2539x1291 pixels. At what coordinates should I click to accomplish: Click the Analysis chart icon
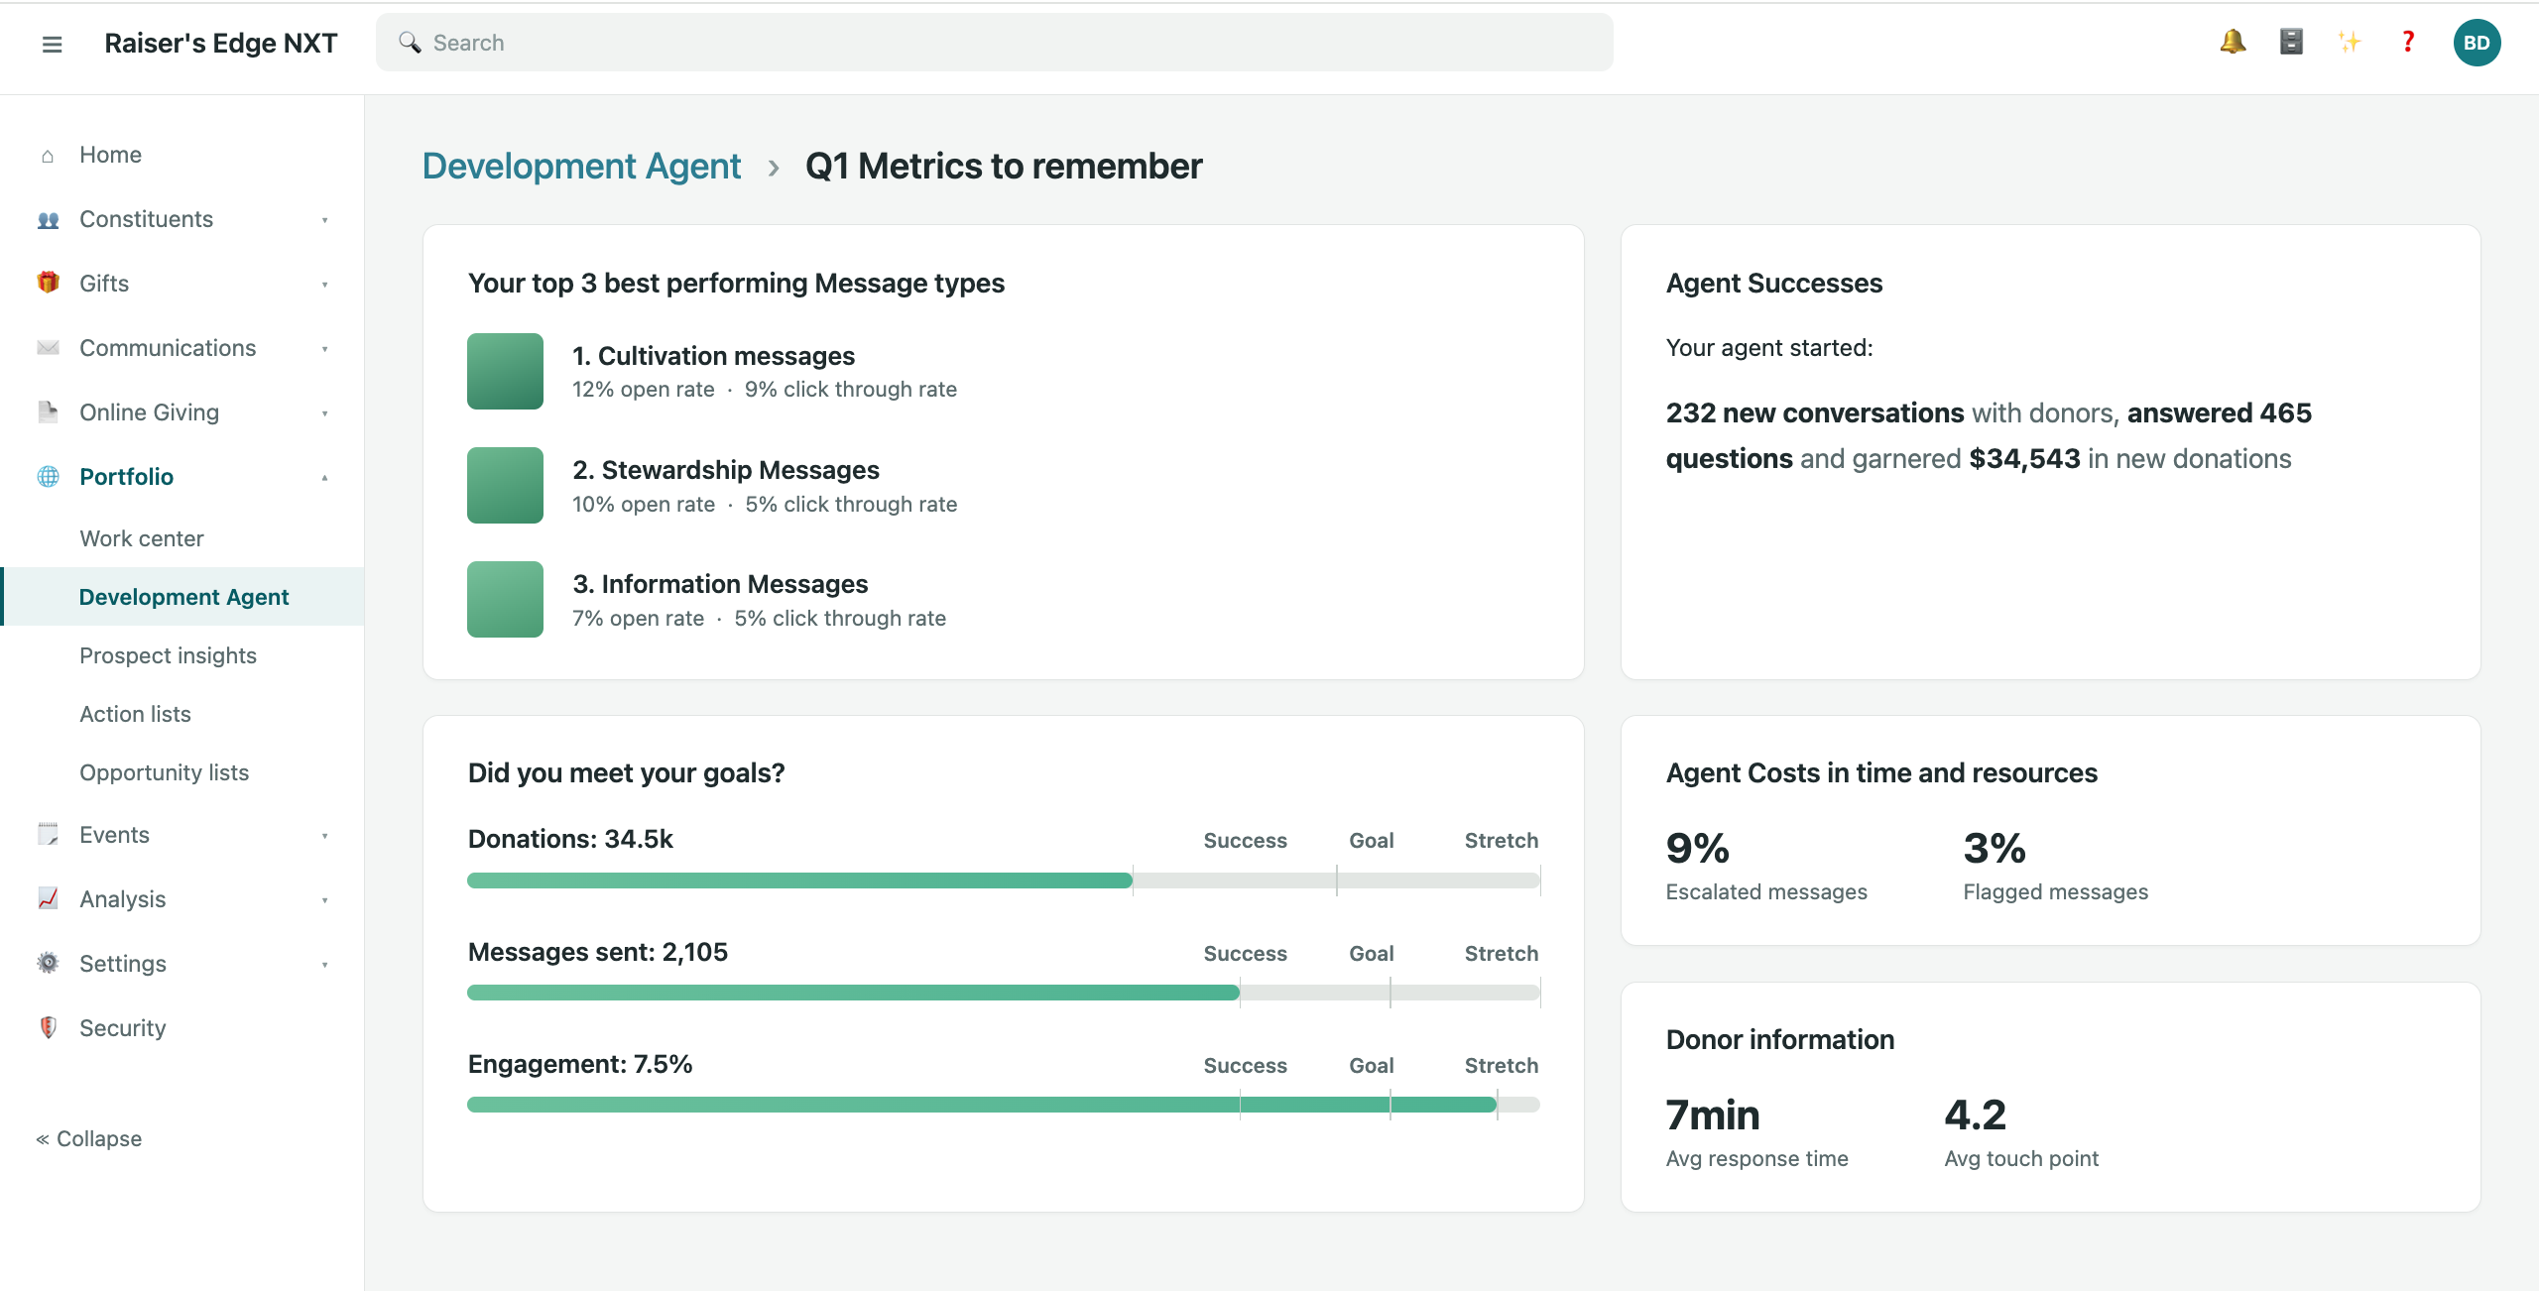coord(48,899)
